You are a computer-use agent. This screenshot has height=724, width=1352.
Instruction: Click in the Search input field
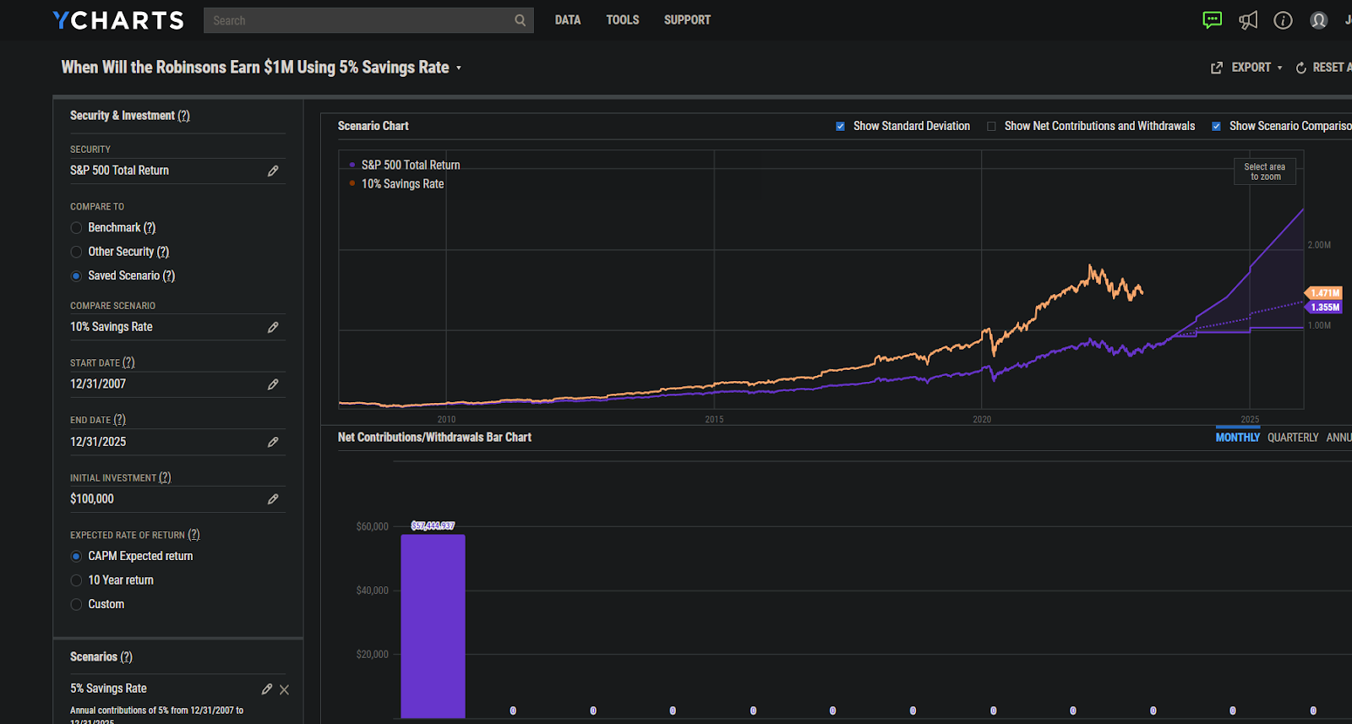tap(358, 20)
